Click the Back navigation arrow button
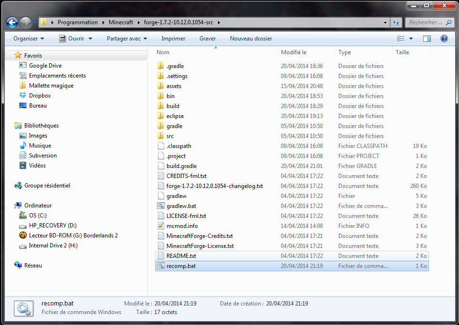Image resolution: width=459 pixels, height=325 pixels. (12, 22)
